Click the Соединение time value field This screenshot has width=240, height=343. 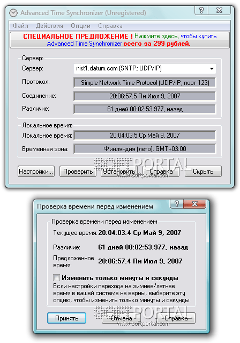click(145, 96)
